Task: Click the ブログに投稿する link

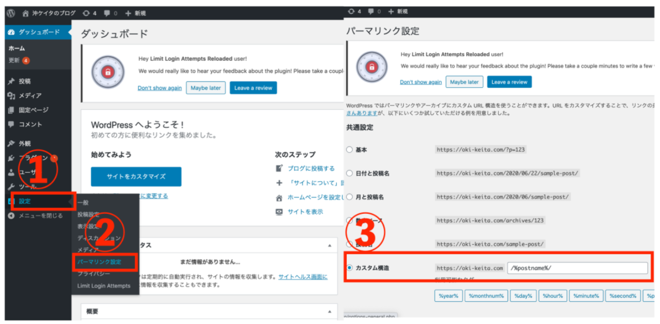Action: coord(311,168)
